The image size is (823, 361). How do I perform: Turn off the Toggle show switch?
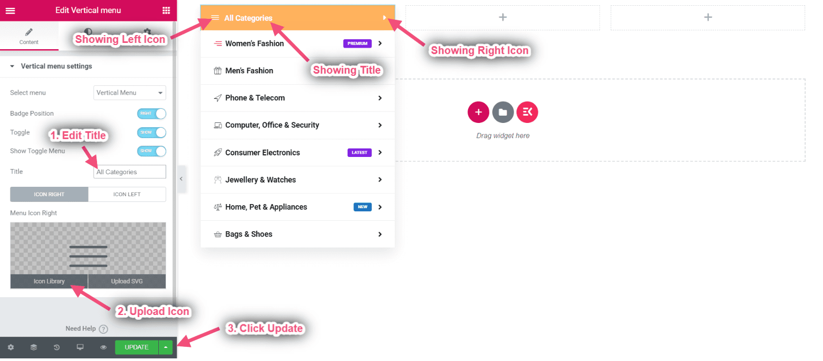coord(151,132)
